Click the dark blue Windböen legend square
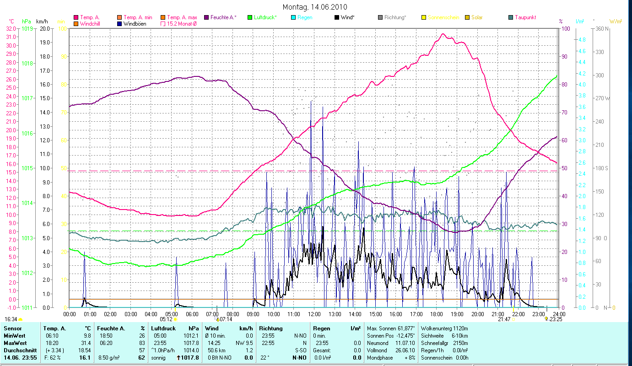The image size is (632, 366). tap(119, 24)
